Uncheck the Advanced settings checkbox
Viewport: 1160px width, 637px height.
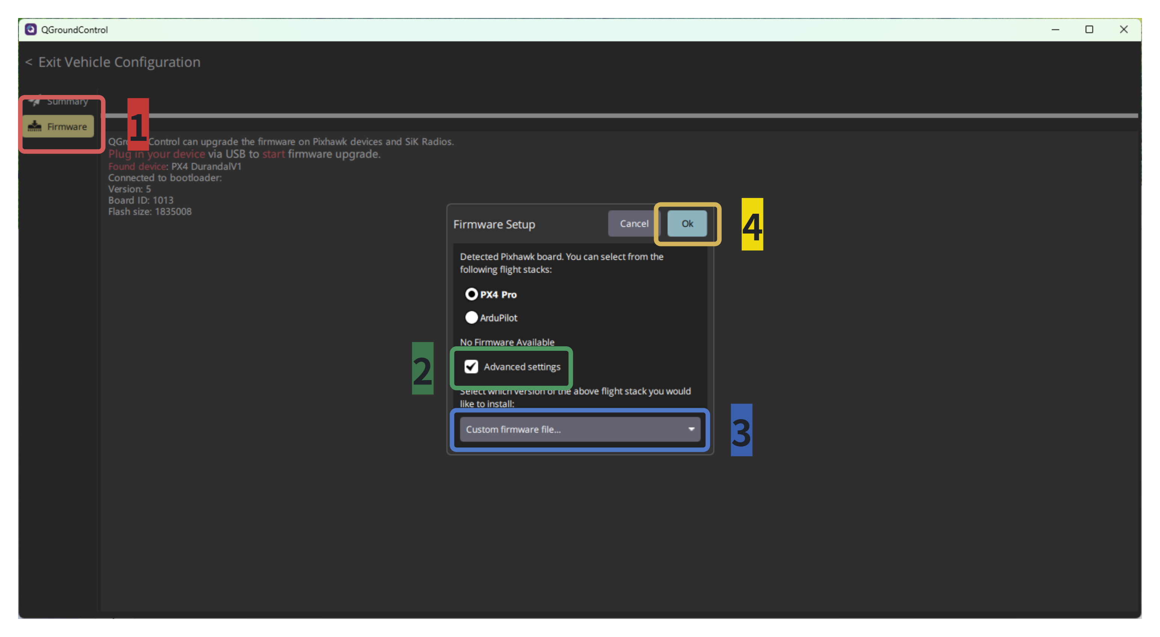(471, 366)
